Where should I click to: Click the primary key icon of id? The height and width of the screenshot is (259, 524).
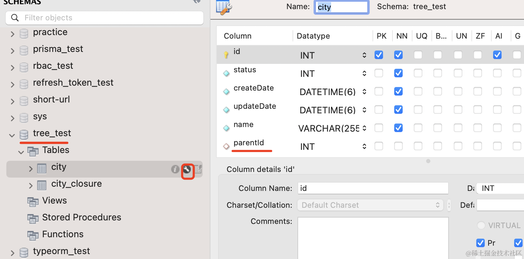click(226, 55)
